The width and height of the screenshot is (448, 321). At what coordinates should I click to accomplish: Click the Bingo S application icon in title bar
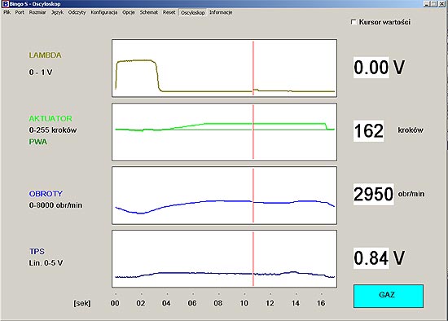point(5,4)
